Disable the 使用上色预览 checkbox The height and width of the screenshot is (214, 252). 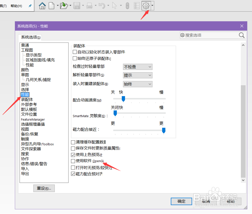[73, 155]
